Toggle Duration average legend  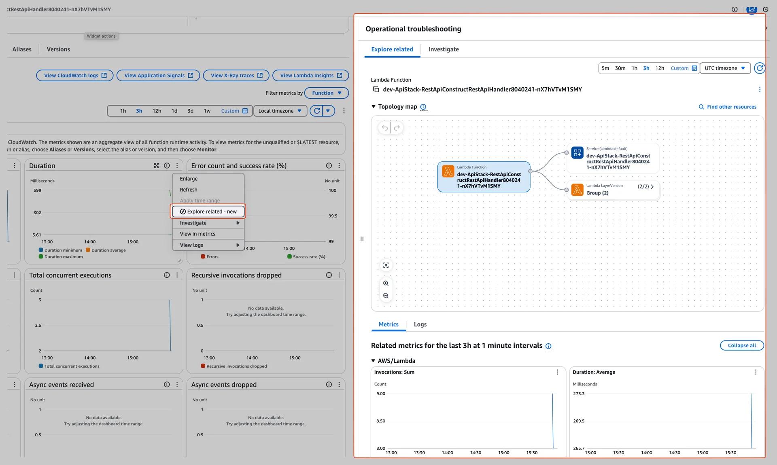click(x=106, y=250)
